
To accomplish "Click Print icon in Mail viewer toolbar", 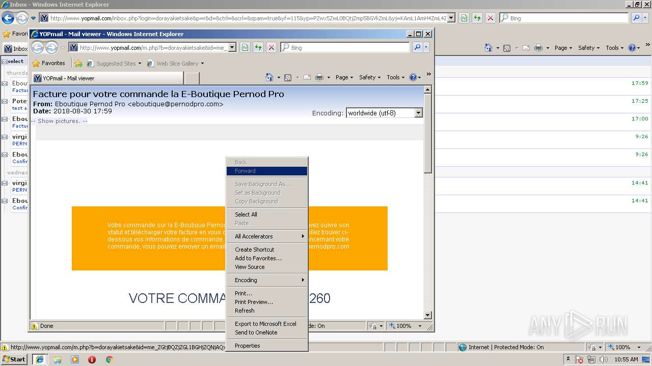I will pos(319,77).
